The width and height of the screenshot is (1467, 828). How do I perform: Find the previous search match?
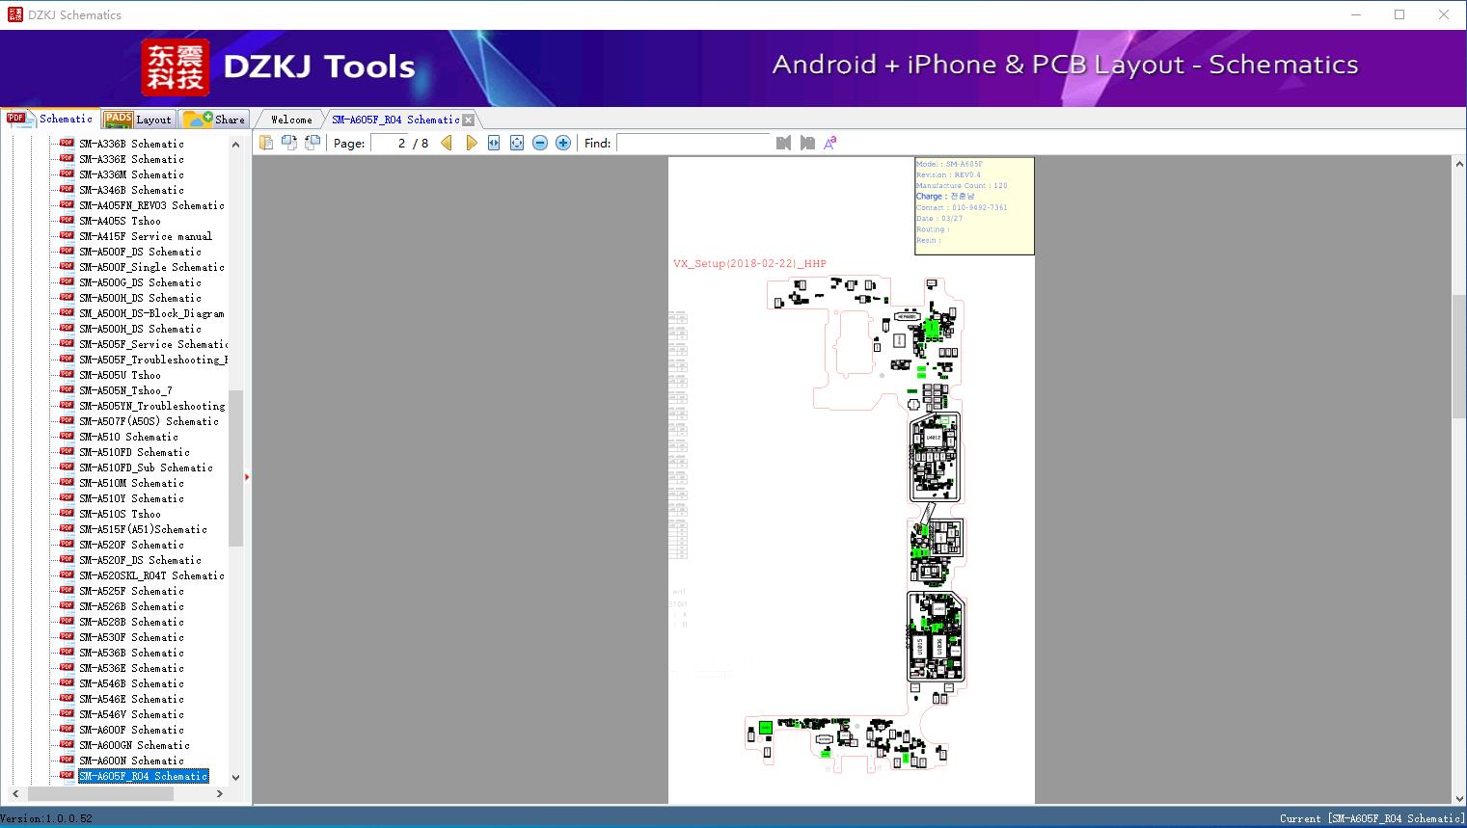click(783, 143)
